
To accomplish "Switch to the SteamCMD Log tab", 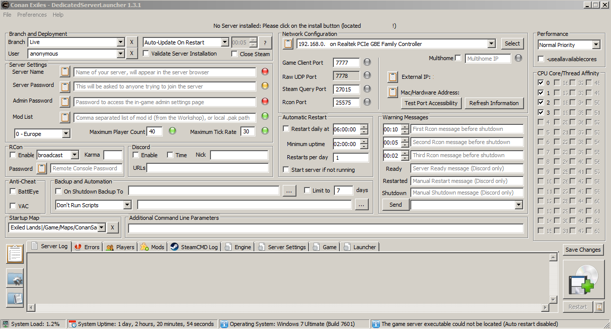I will tap(194, 247).
